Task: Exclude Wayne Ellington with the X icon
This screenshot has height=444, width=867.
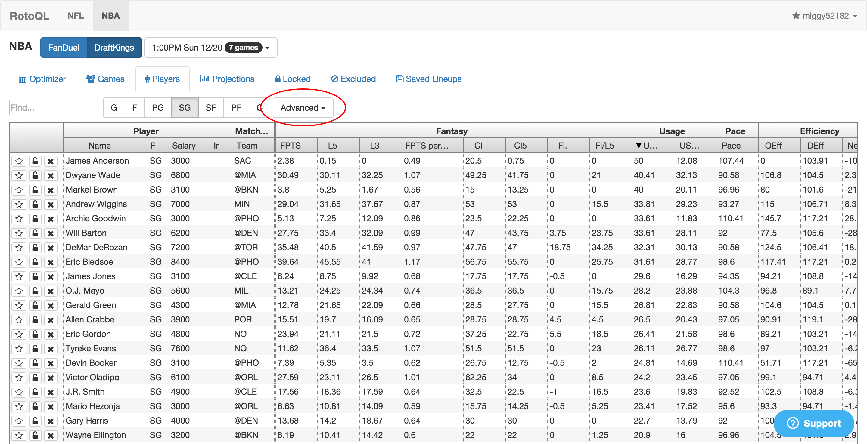Action: point(51,436)
